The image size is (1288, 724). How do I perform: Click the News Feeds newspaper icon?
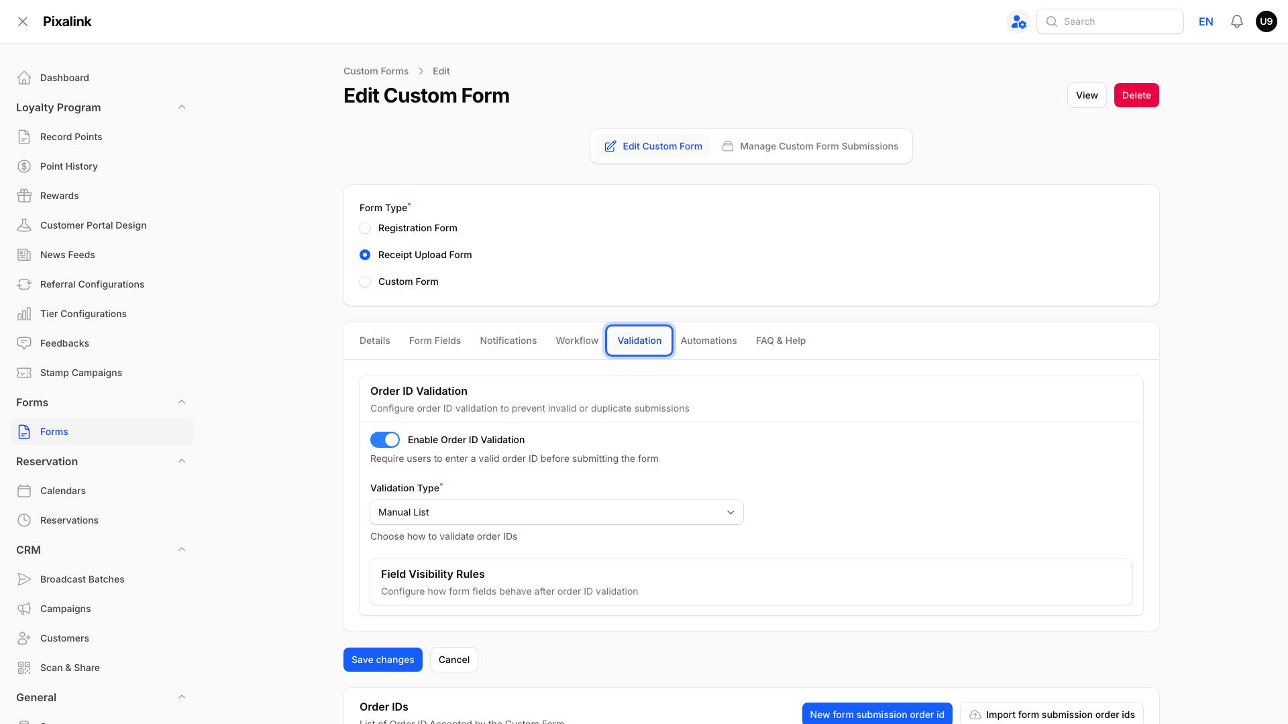tap(24, 255)
